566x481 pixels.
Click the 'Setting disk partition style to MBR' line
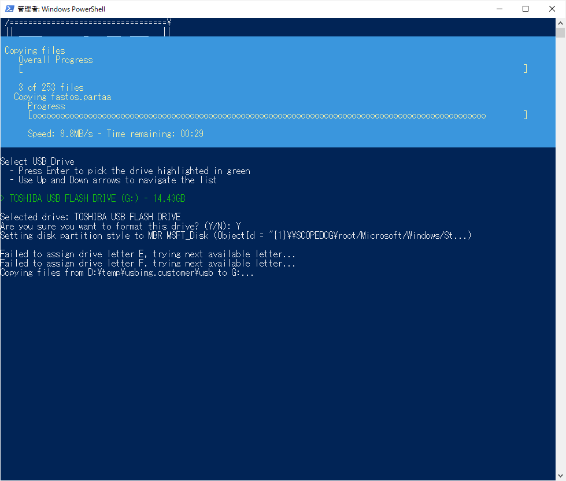tap(236, 235)
